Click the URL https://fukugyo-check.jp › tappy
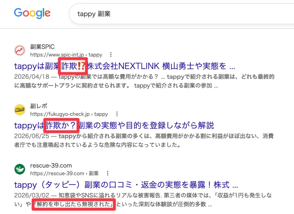Screen dimensions: 294x214 point(69,114)
